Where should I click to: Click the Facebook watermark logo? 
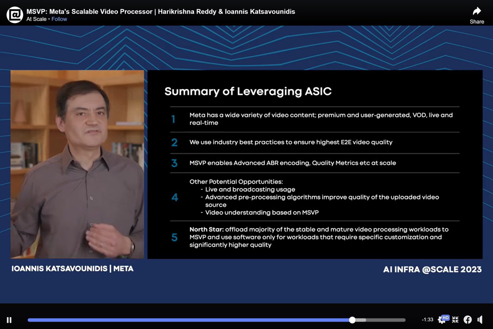coord(468,319)
